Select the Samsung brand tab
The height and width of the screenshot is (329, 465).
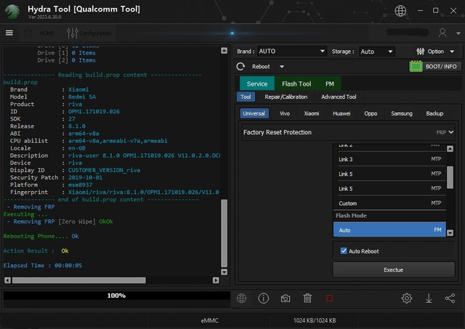click(402, 113)
